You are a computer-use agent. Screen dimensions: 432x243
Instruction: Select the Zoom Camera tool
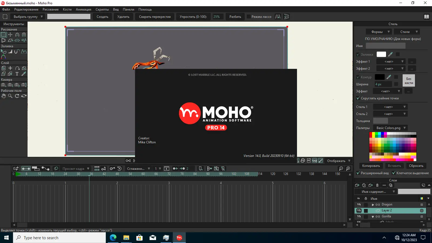[10, 85]
